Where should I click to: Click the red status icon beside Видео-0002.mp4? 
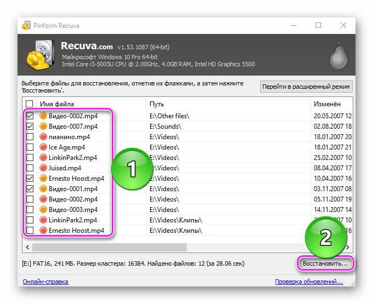[x=43, y=199]
